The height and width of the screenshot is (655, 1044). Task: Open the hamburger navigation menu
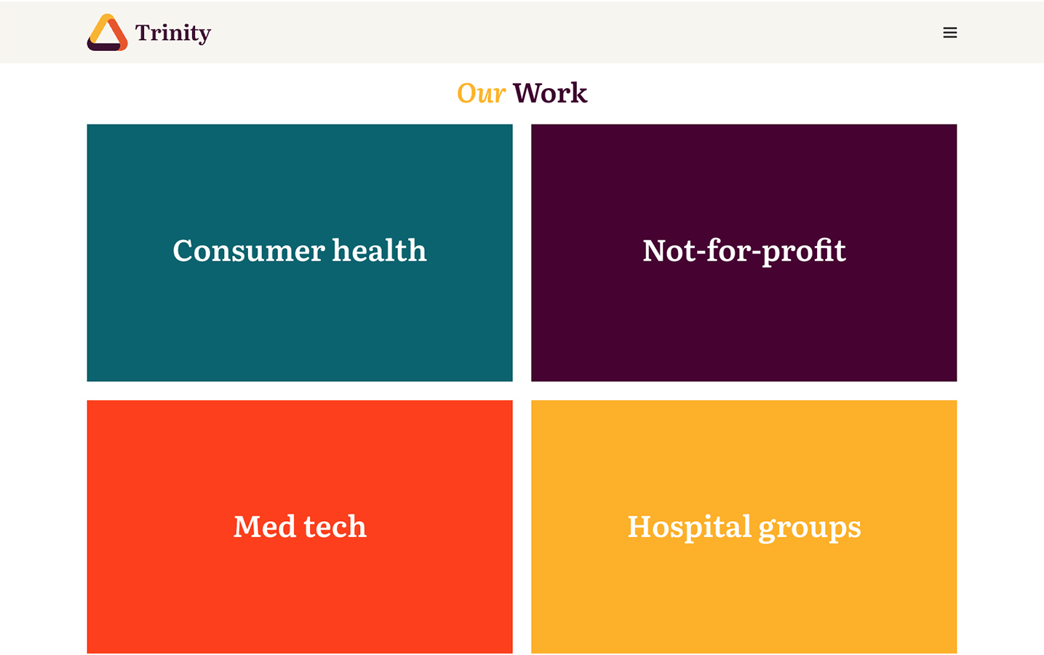[949, 33]
